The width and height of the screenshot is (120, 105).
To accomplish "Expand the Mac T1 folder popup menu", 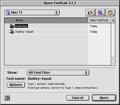I will click(x=32, y=12).
